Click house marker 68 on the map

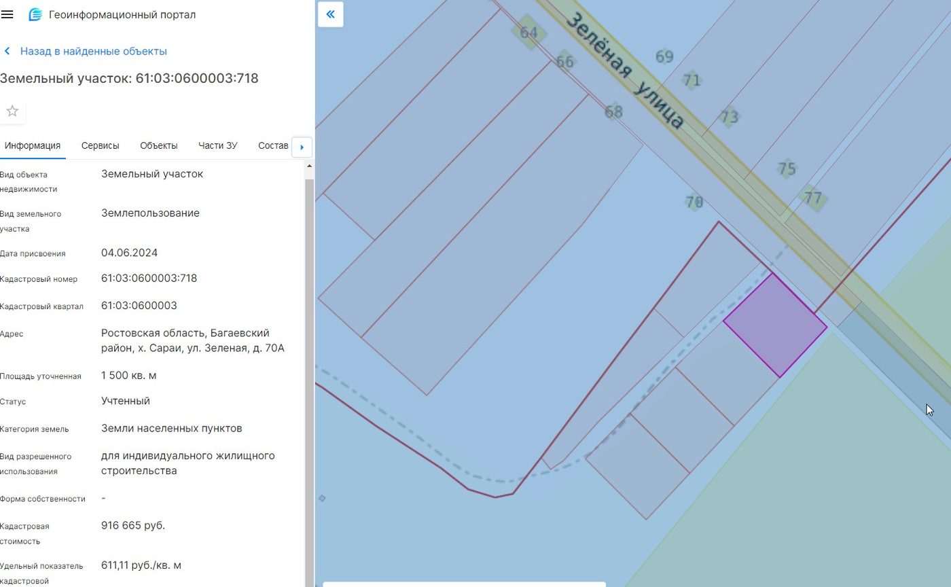pos(613,111)
